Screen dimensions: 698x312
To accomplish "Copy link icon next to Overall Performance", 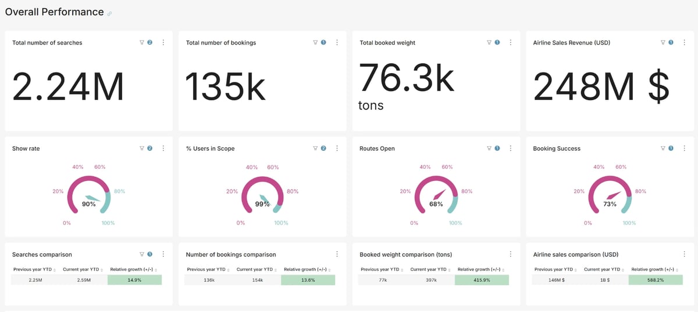I will point(110,13).
